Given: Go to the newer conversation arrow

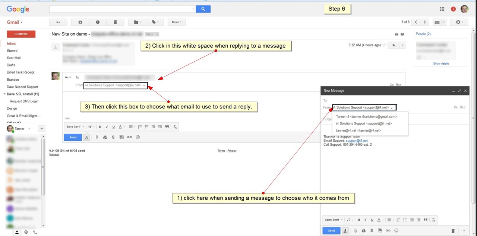Looking at the screenshot, I should pyautogui.click(x=416, y=22).
